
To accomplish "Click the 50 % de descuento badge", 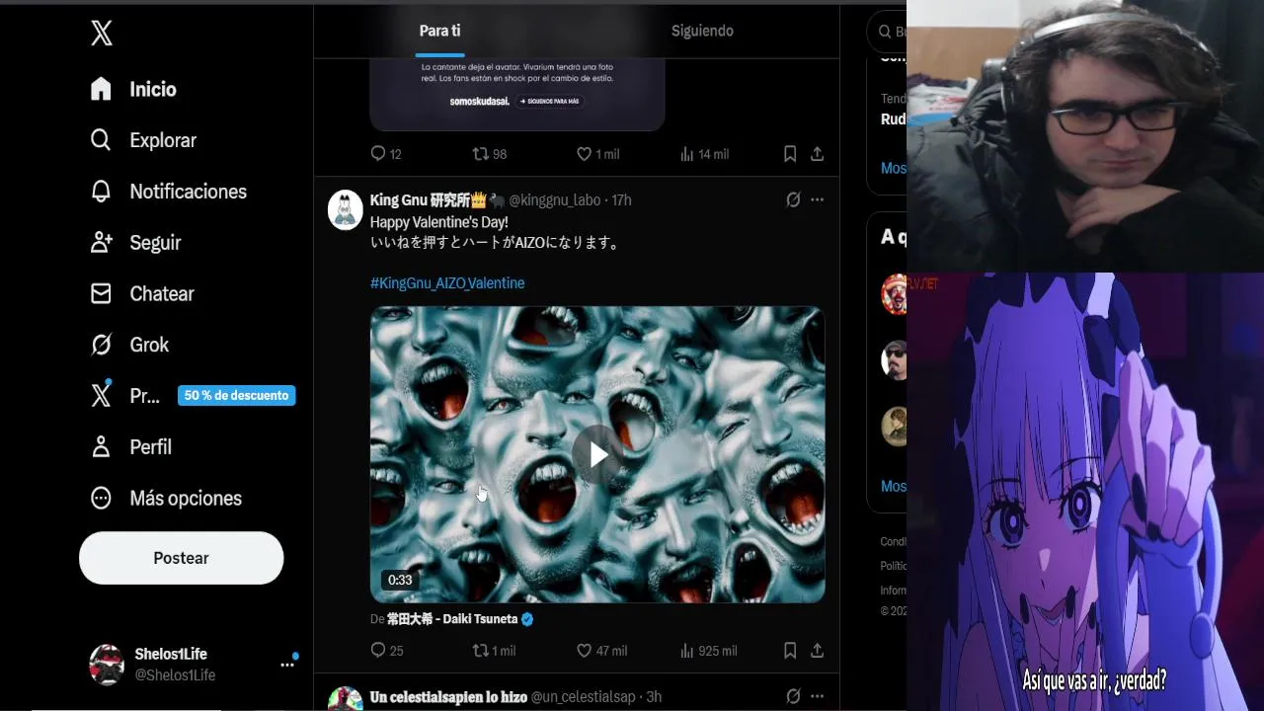I will coord(236,396).
